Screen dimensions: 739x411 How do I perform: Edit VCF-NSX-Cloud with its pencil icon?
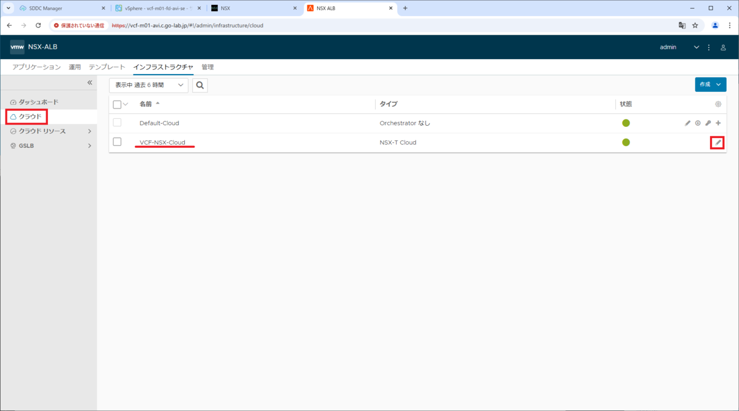click(718, 142)
